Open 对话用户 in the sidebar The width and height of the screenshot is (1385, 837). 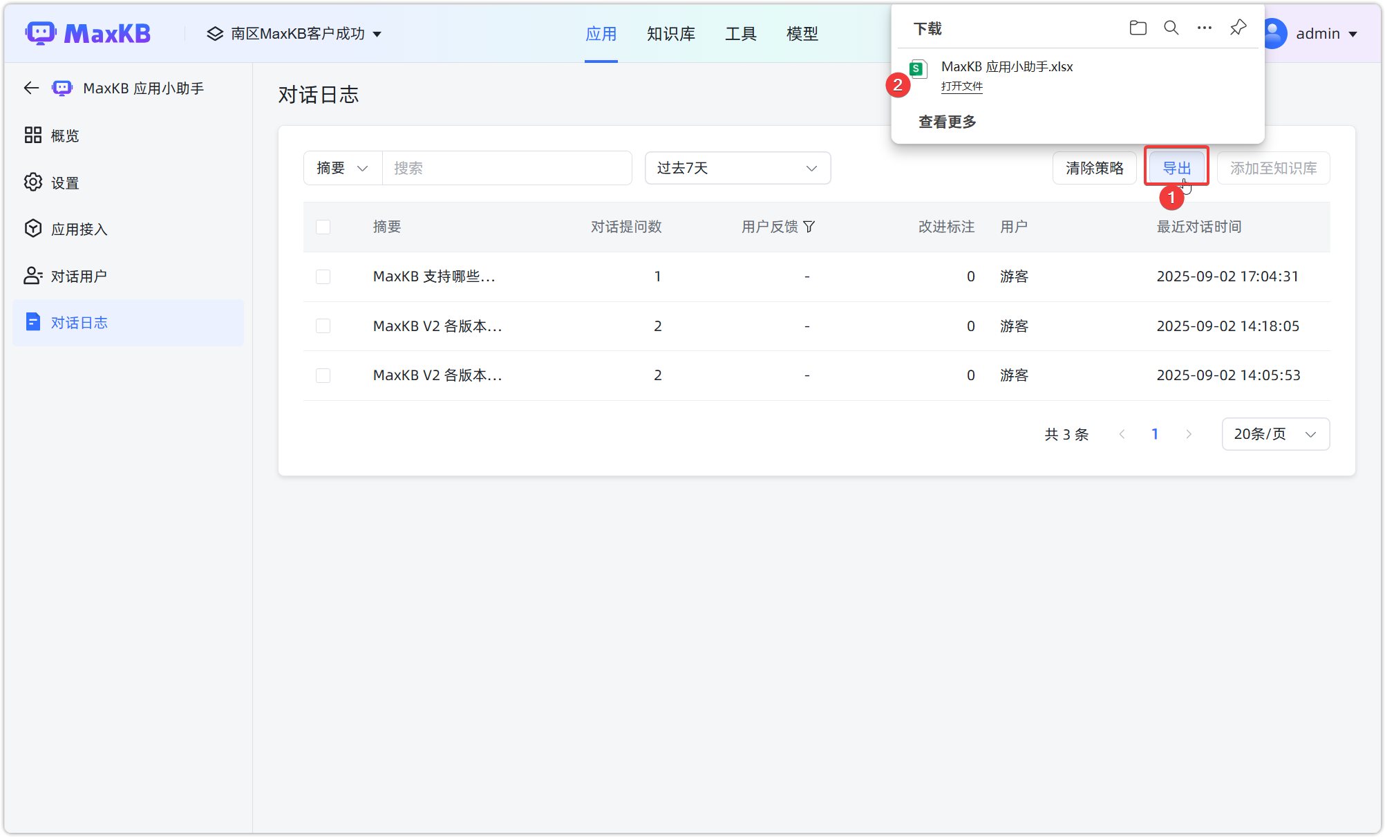click(128, 276)
